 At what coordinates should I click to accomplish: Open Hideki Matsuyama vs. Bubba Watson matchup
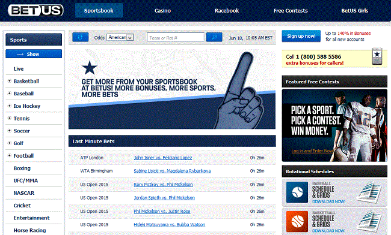click(169, 225)
